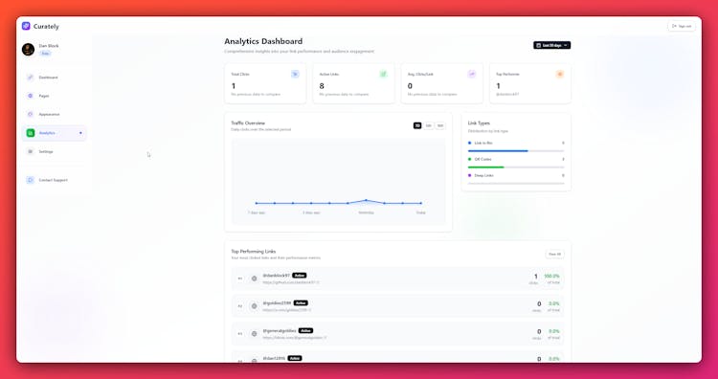Open the Last 30 days dropdown
This screenshot has height=379, width=718.
[551, 45]
